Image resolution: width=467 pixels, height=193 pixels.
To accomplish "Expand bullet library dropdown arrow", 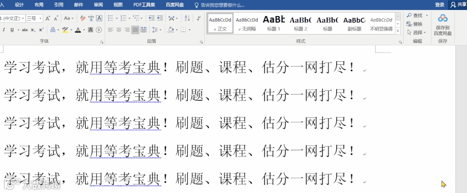I will (x=116, y=19).
